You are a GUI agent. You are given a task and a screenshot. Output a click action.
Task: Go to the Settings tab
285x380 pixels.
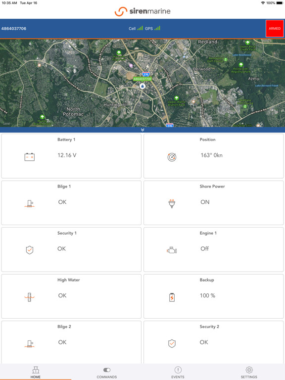pos(249,372)
